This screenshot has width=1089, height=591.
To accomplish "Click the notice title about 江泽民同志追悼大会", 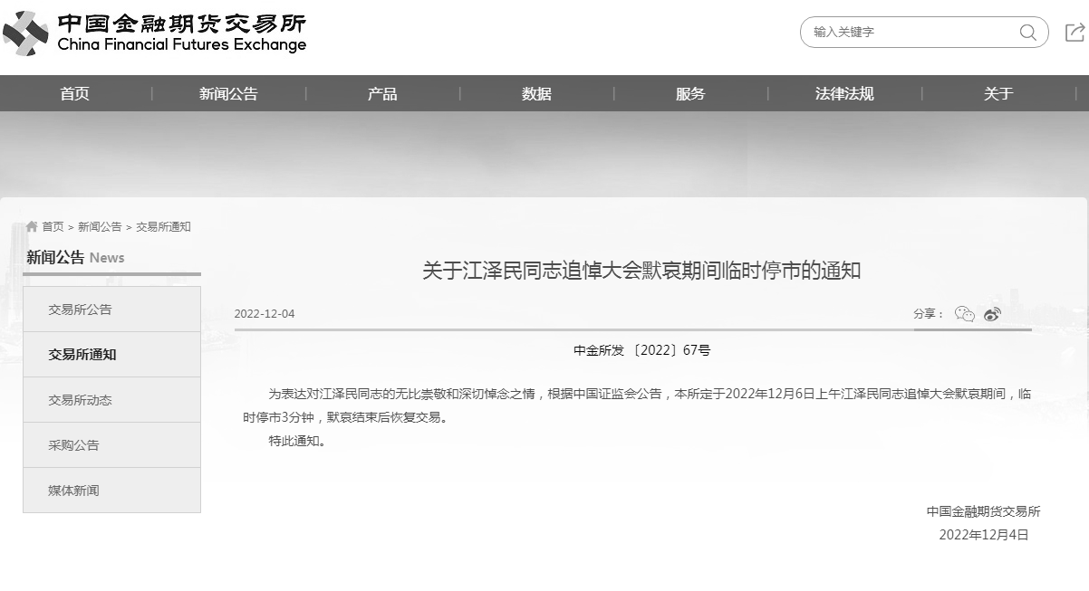I will [641, 270].
